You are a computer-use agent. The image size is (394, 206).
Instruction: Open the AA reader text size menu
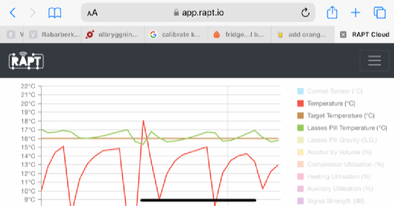(92, 13)
